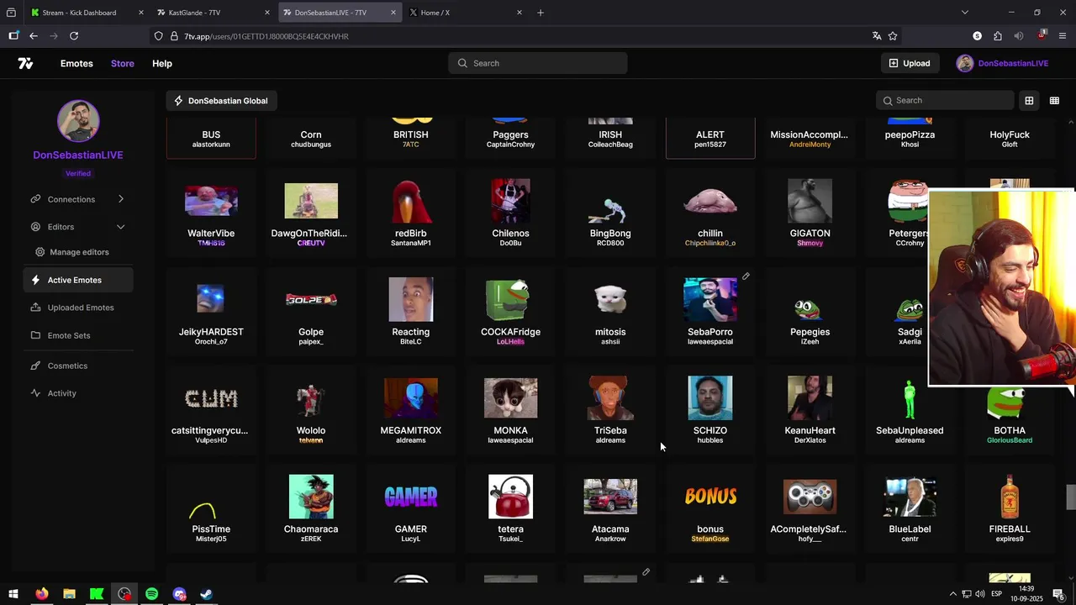Open Firefox from the taskbar

pyautogui.click(x=41, y=594)
